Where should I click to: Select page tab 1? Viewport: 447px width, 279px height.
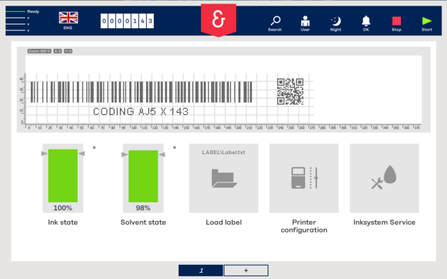pyautogui.click(x=201, y=271)
